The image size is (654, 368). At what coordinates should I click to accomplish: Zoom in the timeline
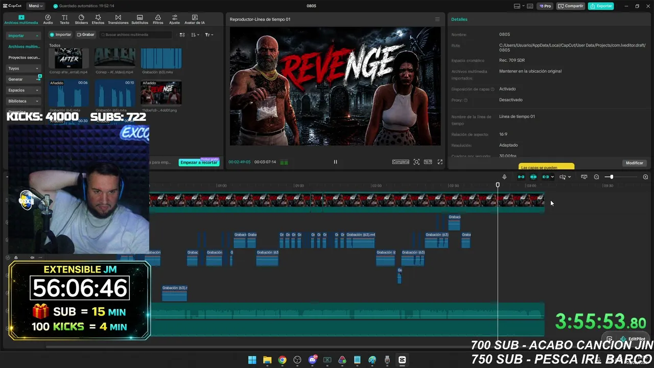click(x=645, y=177)
